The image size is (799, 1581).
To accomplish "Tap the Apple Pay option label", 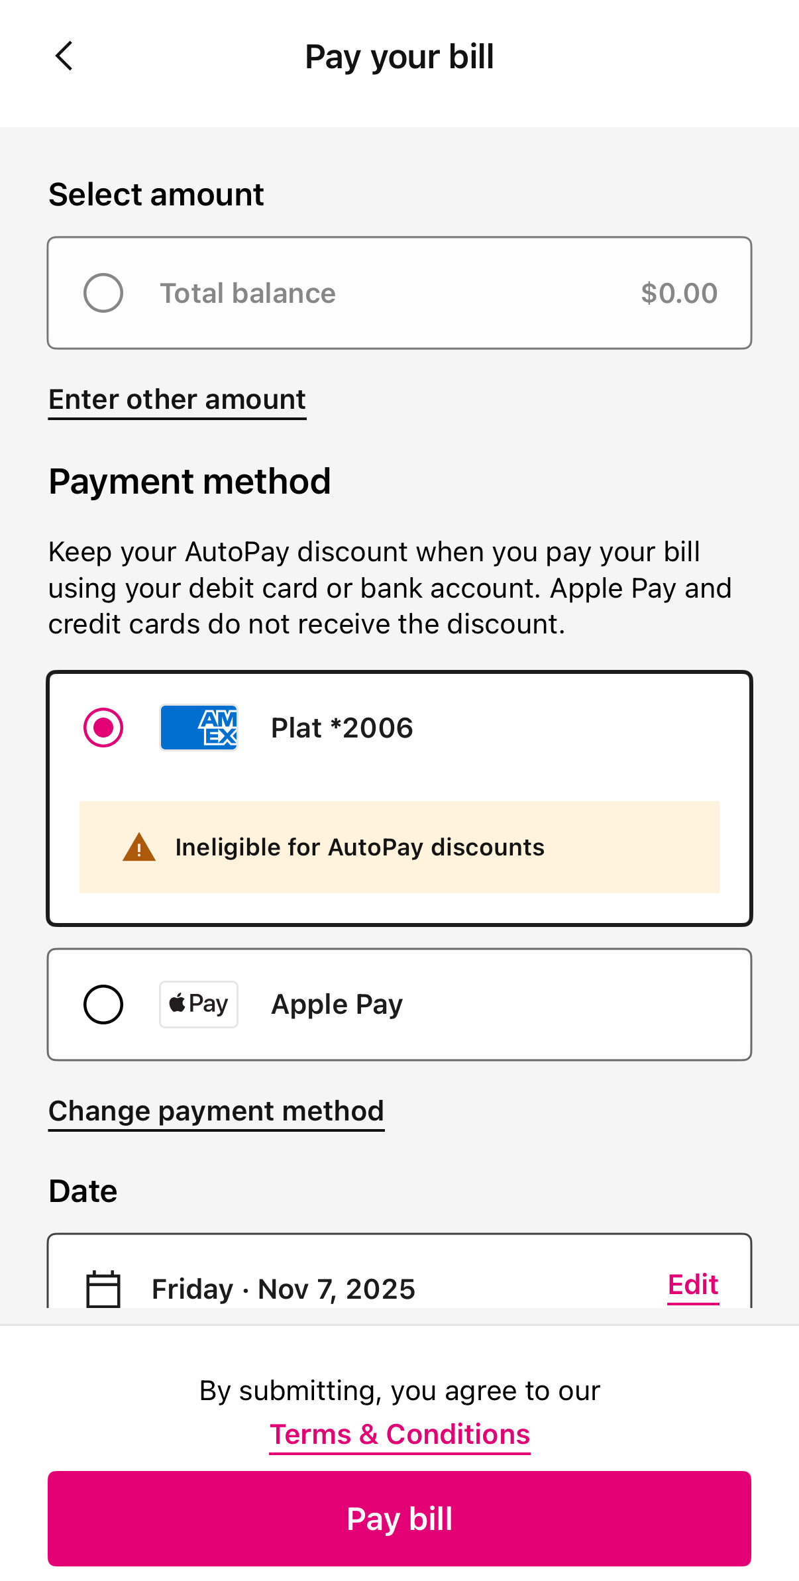I will coord(337,1005).
